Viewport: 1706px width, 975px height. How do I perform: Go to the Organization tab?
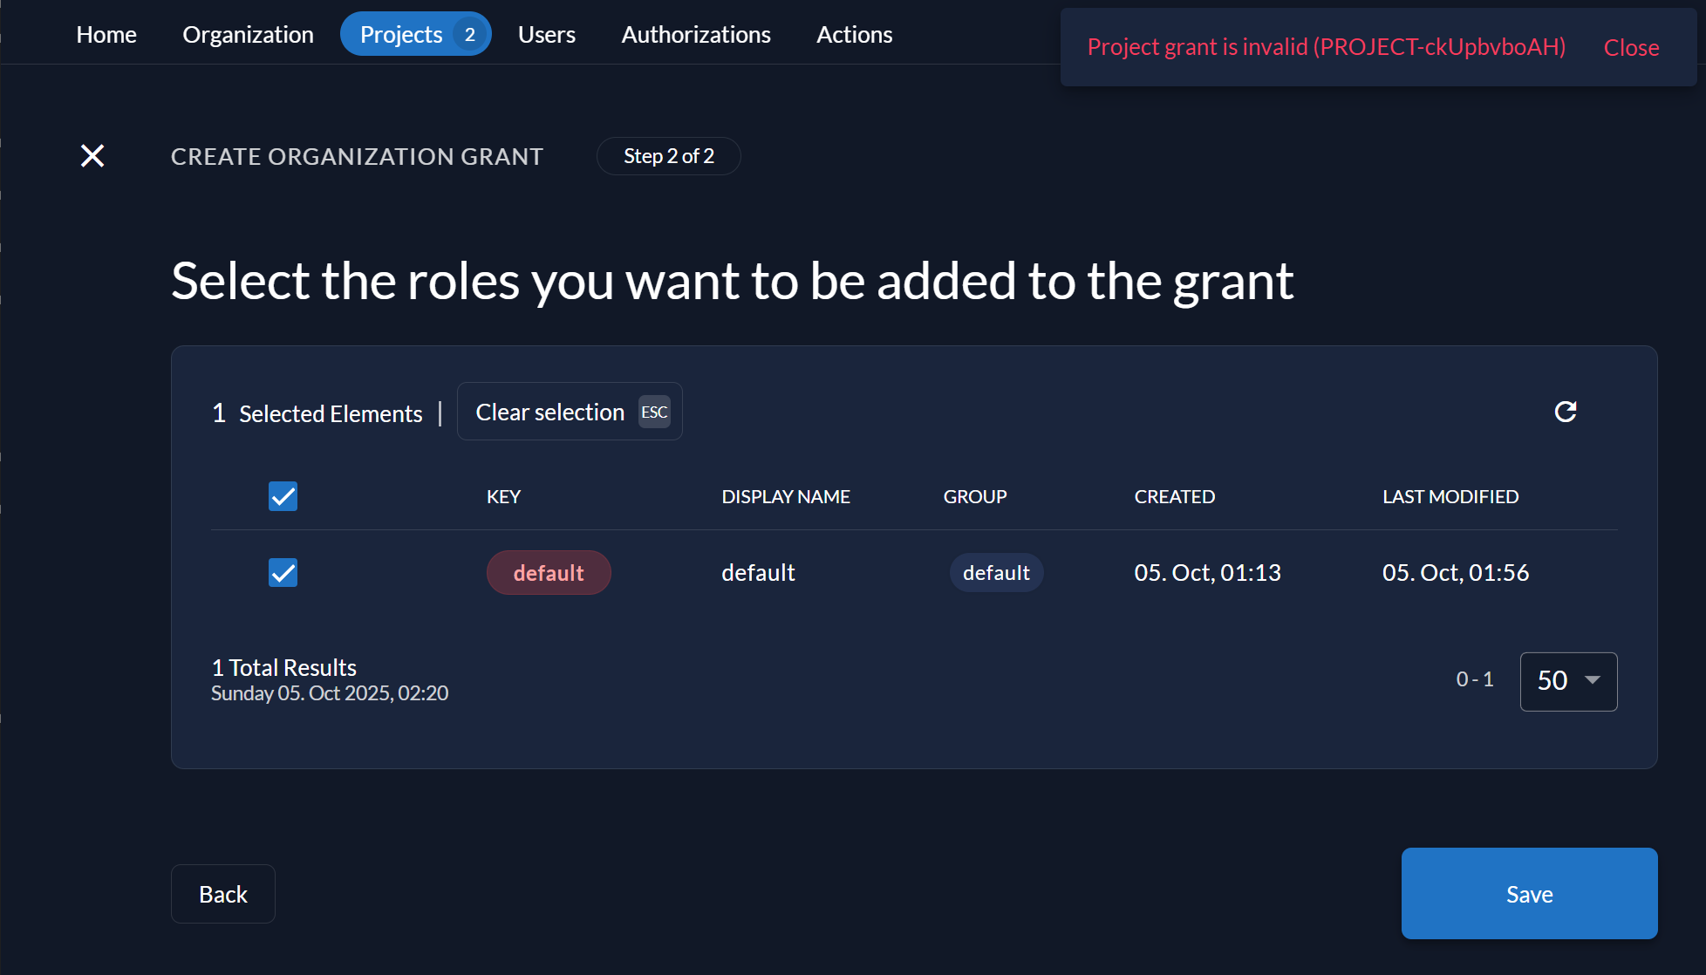pyautogui.click(x=248, y=35)
